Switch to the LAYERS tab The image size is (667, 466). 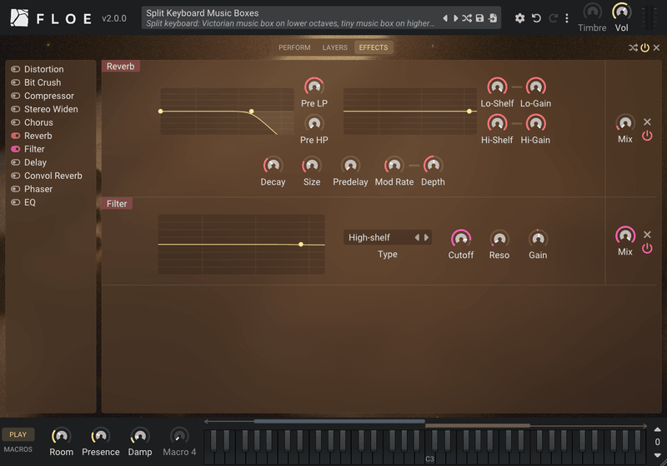335,47
